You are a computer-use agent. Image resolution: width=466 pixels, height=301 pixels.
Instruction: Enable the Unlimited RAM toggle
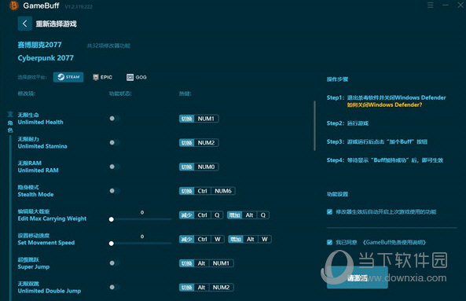[x=114, y=167]
